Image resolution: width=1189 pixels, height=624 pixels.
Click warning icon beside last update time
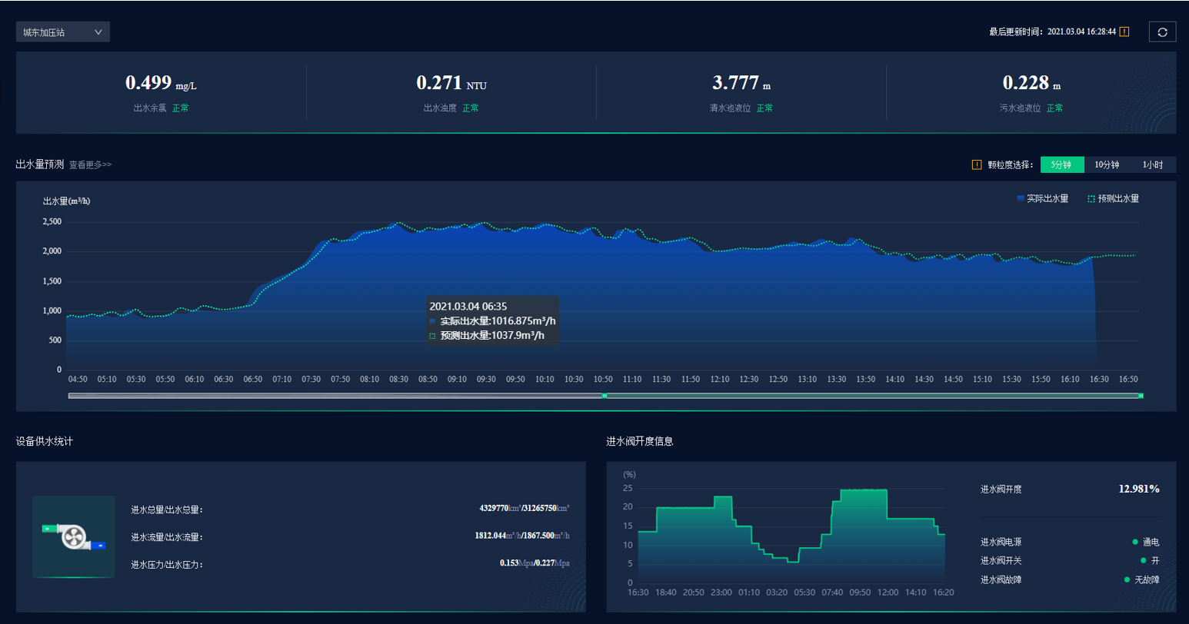click(1124, 32)
